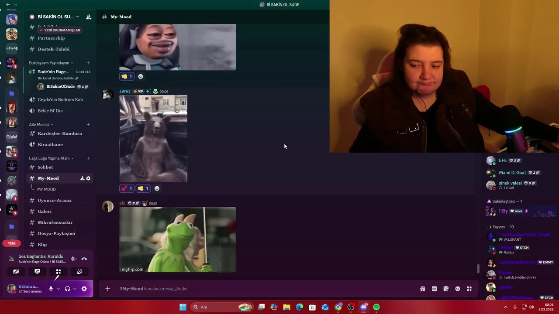
Task: Add reaction under EMRE's bear image
Action: click(157, 188)
